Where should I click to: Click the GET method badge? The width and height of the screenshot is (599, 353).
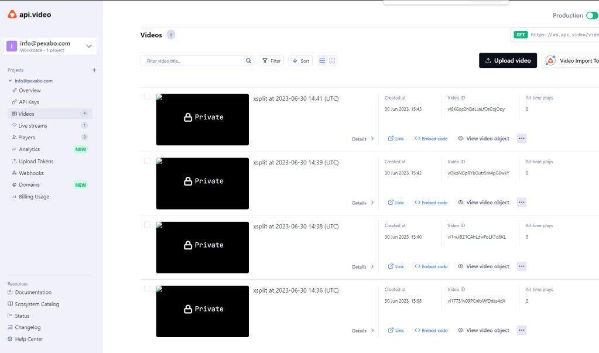521,35
